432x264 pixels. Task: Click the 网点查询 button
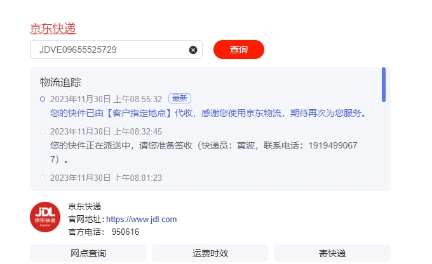[88, 253]
